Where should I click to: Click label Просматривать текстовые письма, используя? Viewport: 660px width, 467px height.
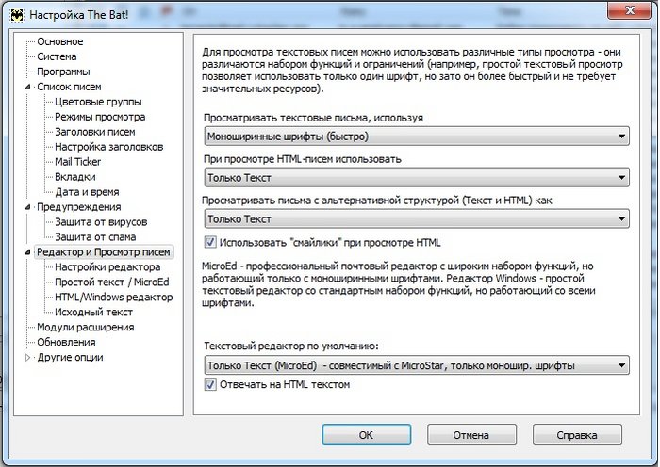pyautogui.click(x=313, y=118)
